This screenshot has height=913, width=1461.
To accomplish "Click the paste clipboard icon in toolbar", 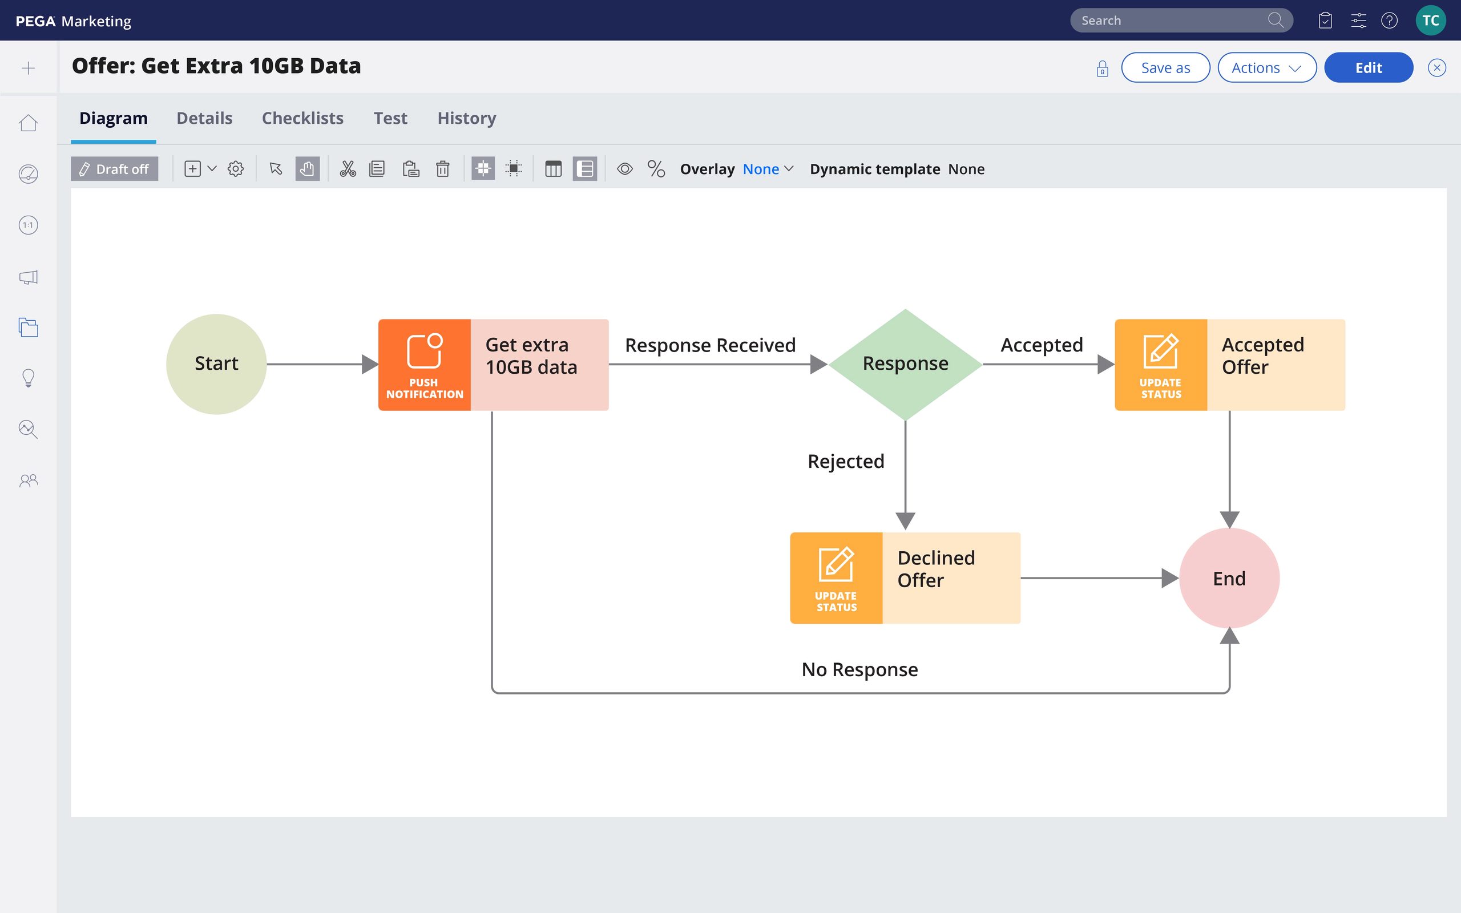I will 410,168.
